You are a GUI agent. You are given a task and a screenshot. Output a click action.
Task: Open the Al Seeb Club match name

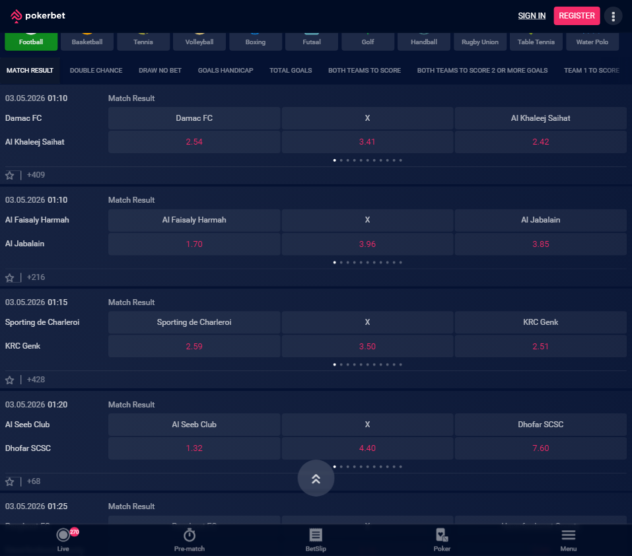click(x=28, y=424)
